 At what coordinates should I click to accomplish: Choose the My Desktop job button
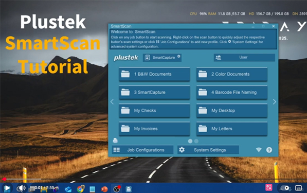click(232, 111)
